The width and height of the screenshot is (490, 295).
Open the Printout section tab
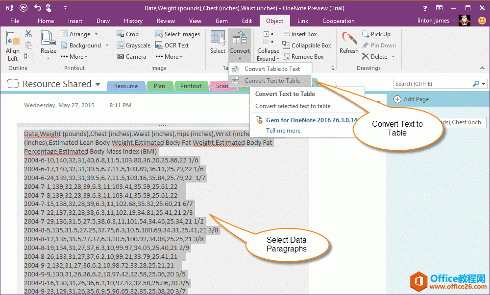pos(191,86)
